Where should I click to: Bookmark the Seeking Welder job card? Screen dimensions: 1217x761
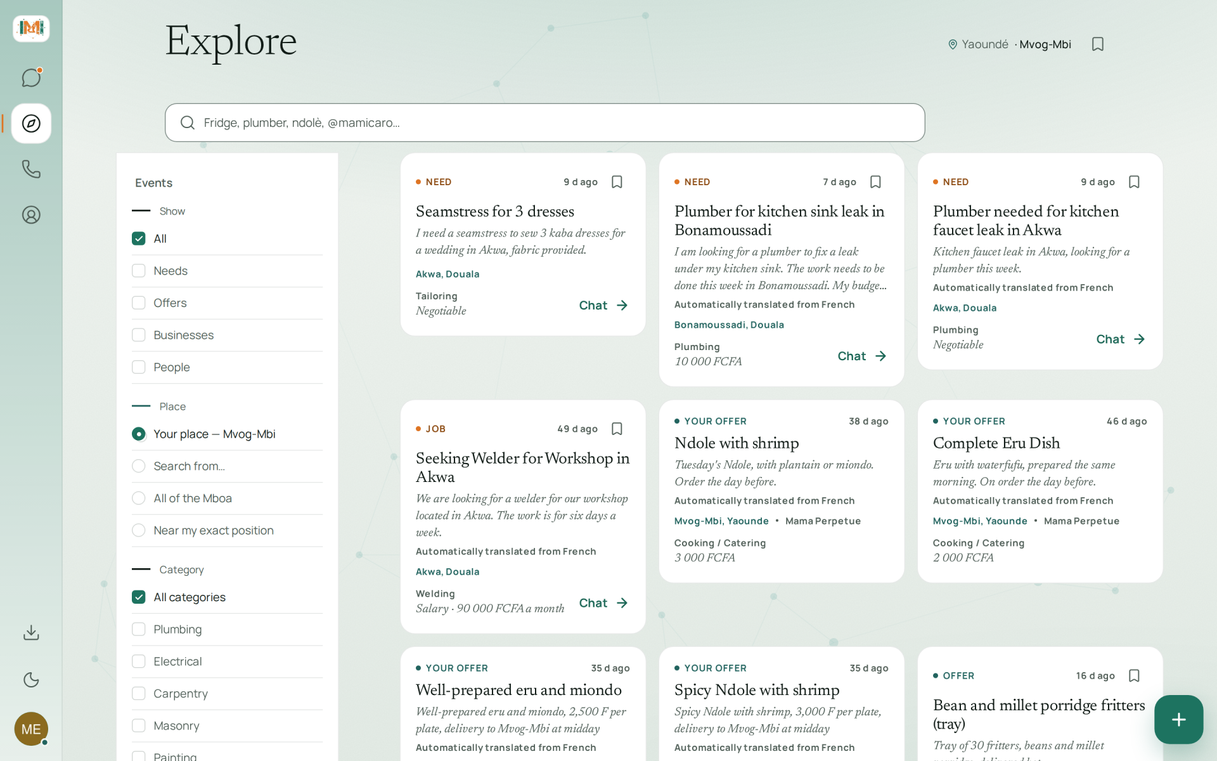(x=617, y=429)
